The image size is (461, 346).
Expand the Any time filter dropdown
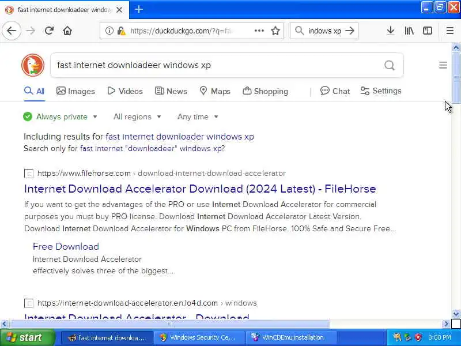(x=198, y=117)
